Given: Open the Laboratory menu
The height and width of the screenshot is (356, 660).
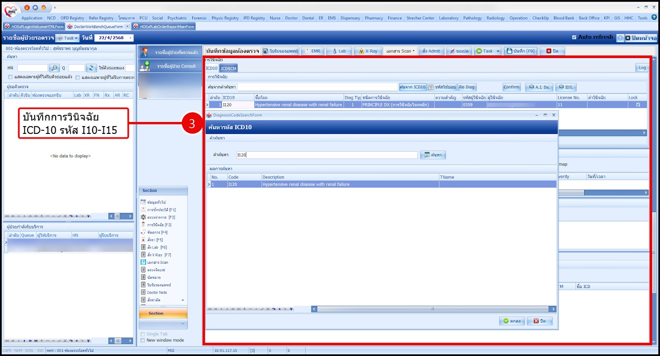Looking at the screenshot, I should tap(448, 18).
